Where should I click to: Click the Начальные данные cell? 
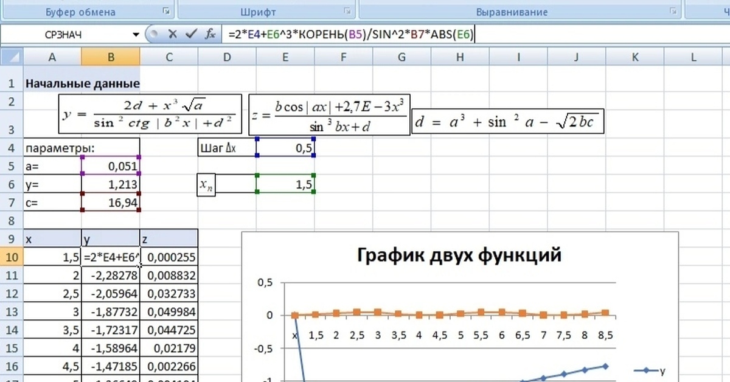click(82, 83)
